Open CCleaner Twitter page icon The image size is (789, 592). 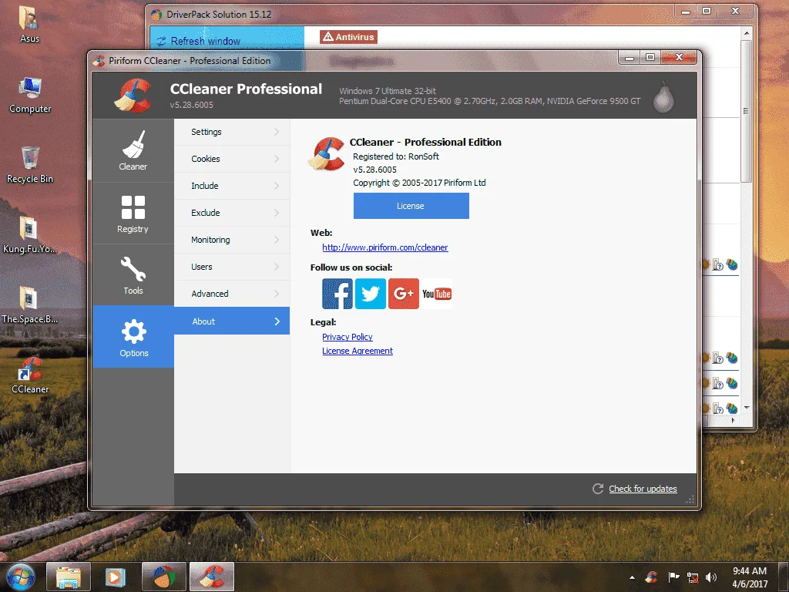point(371,294)
